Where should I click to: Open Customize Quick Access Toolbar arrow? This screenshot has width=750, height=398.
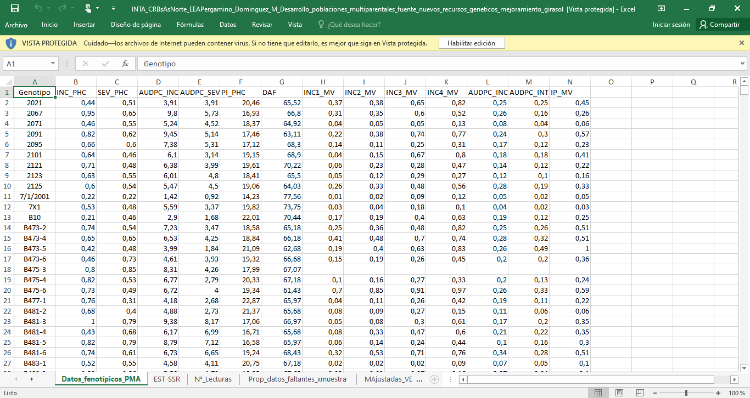pyautogui.click(x=113, y=9)
